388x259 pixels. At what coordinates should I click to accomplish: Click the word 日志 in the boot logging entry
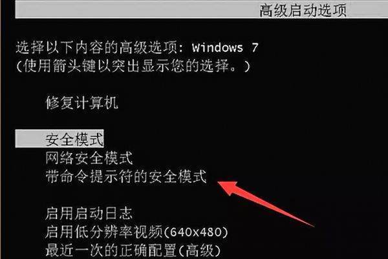(119, 213)
